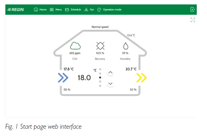Select the dark middle setpoint dot

(x=100, y=78)
